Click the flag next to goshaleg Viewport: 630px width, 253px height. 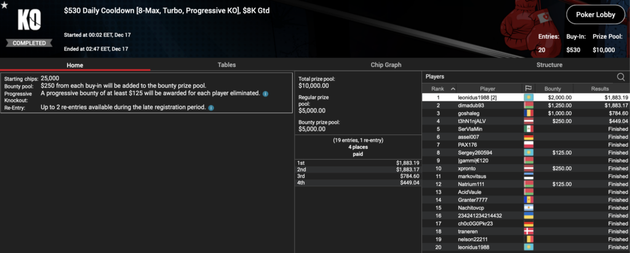528,113
